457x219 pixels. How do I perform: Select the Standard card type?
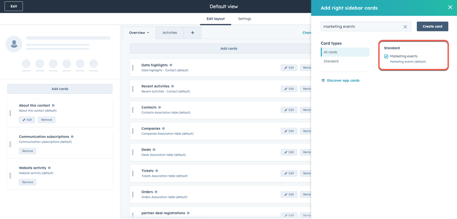(331, 61)
